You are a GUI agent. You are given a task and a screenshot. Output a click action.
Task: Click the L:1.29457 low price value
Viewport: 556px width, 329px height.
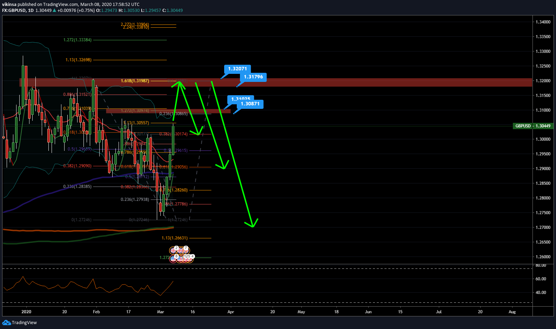pyautogui.click(x=151, y=10)
